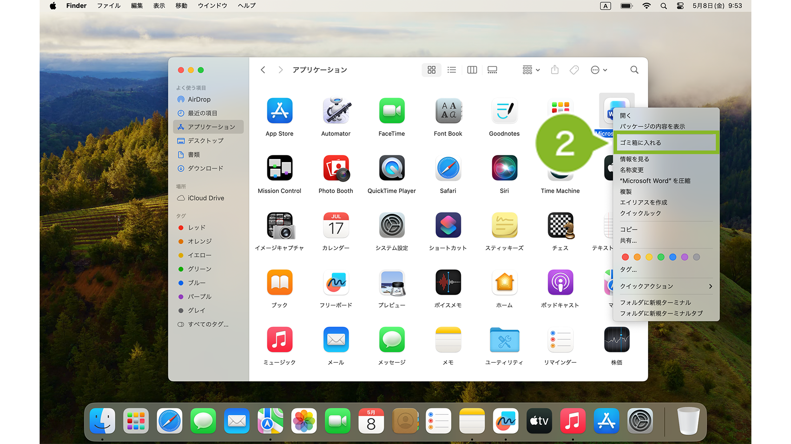Apply the red tag color in context menu
Viewport: 791px width, 444px height.
click(626, 257)
